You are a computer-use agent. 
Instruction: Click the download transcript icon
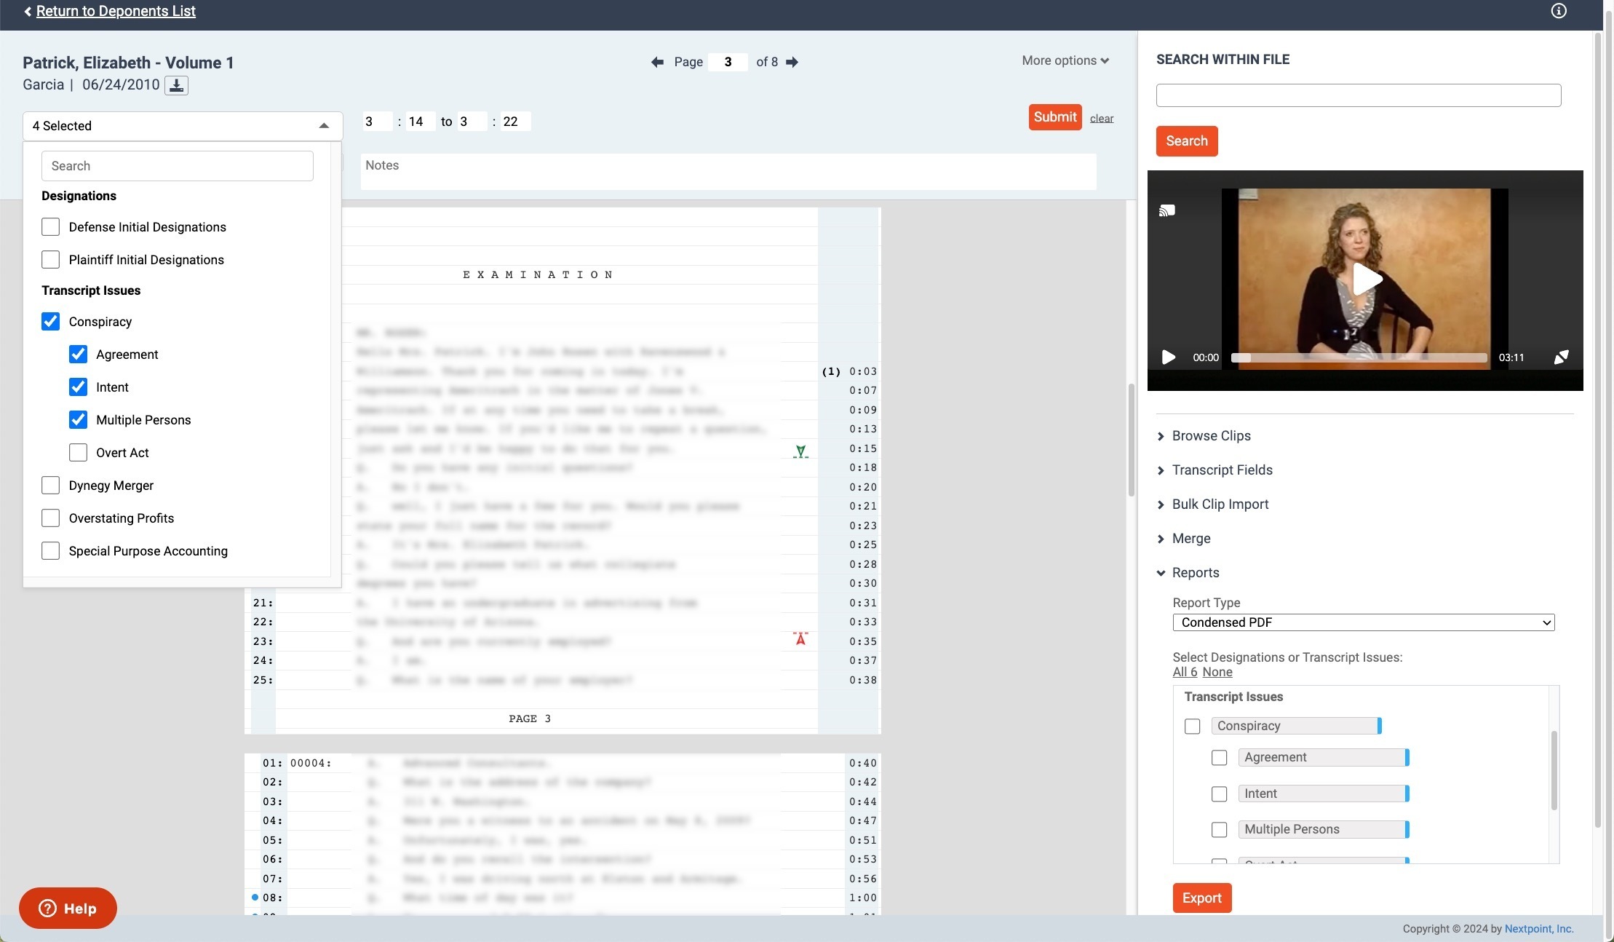(176, 85)
